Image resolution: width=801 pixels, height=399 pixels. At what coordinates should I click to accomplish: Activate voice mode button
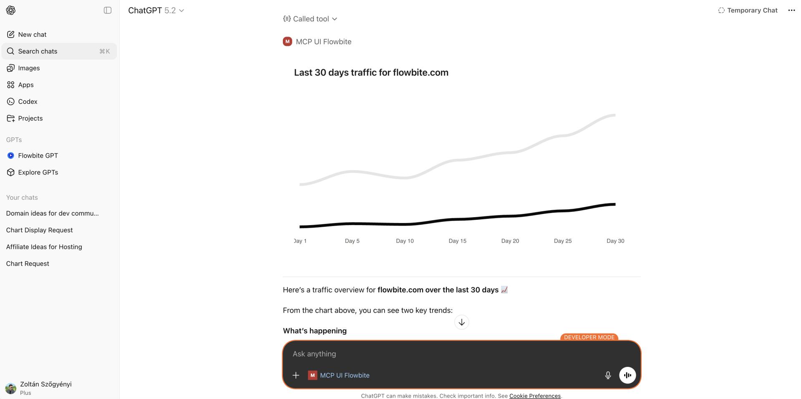[627, 375]
